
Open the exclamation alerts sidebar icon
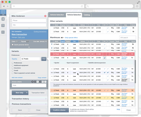click(3, 32)
